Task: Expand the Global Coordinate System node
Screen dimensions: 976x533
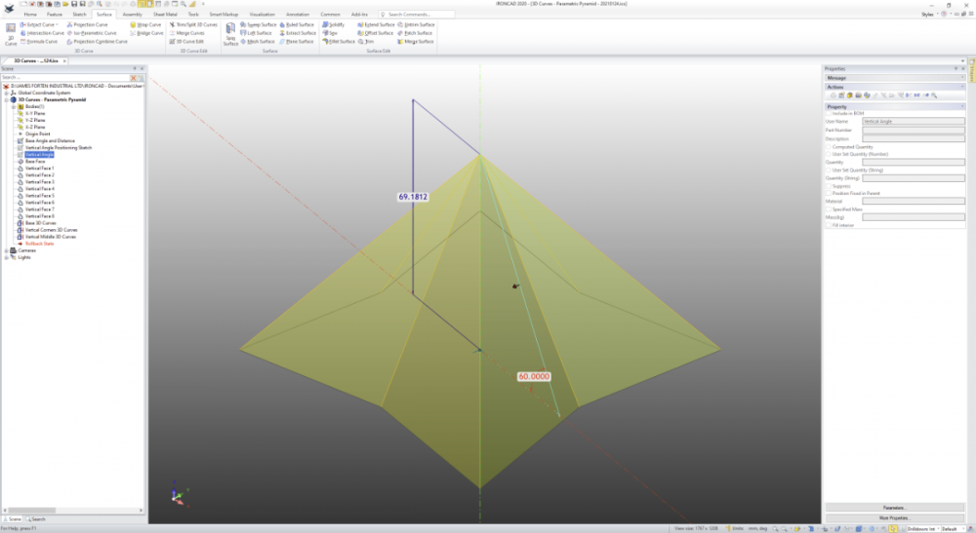Action: tap(6, 94)
